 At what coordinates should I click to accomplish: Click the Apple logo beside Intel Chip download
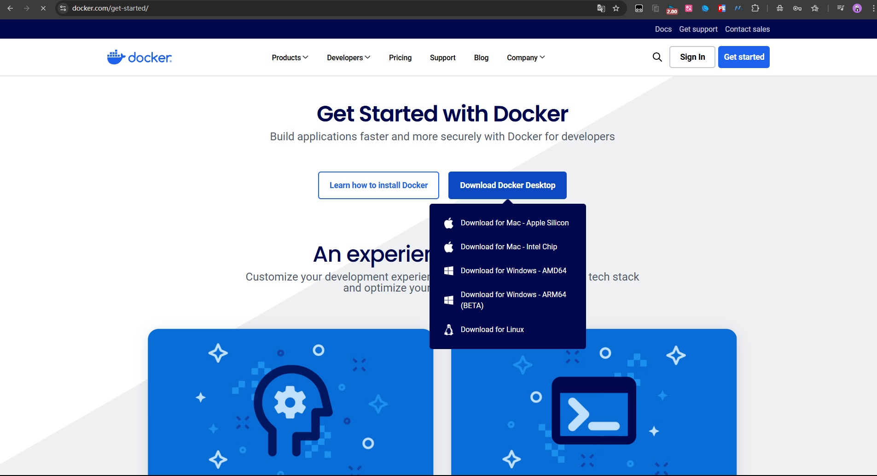449,247
